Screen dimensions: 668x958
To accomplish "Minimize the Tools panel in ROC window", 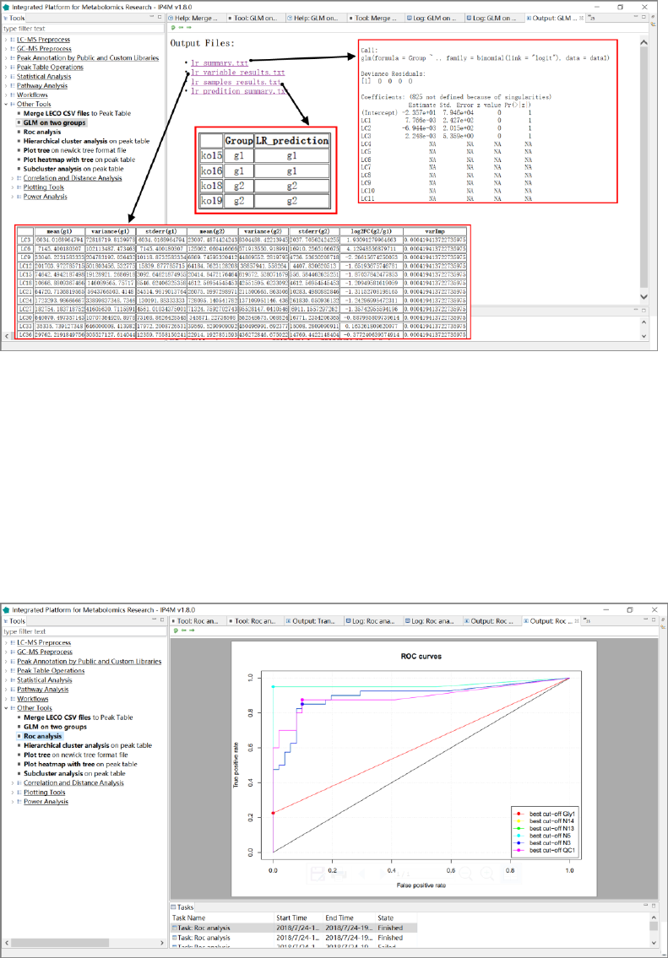I will (x=154, y=620).
